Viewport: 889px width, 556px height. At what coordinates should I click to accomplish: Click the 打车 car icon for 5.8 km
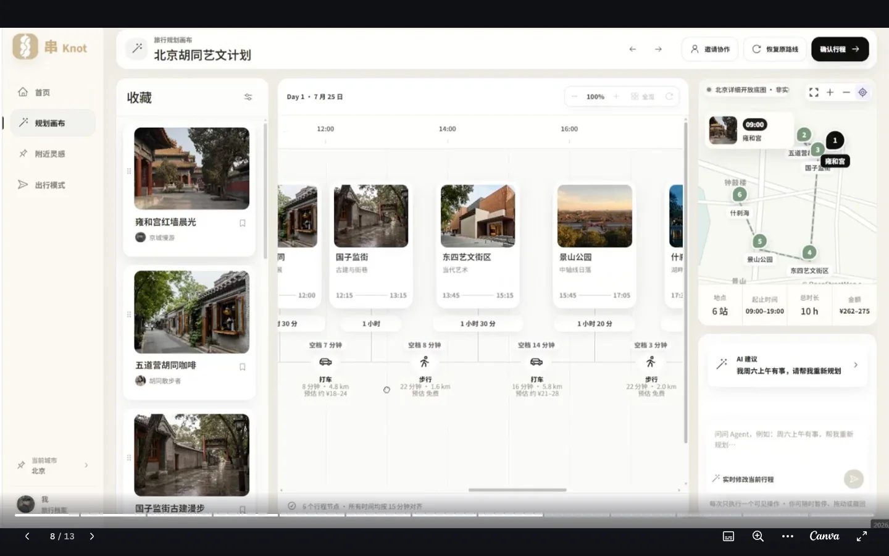tap(536, 362)
